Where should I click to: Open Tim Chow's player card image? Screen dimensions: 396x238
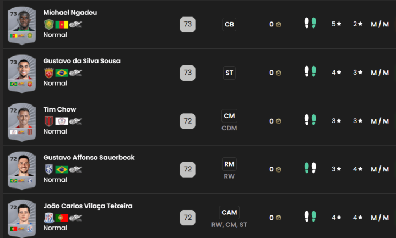click(x=22, y=121)
